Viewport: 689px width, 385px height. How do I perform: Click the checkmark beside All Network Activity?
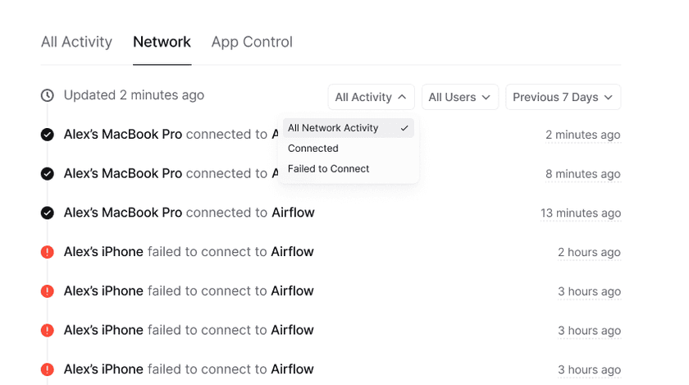(404, 128)
